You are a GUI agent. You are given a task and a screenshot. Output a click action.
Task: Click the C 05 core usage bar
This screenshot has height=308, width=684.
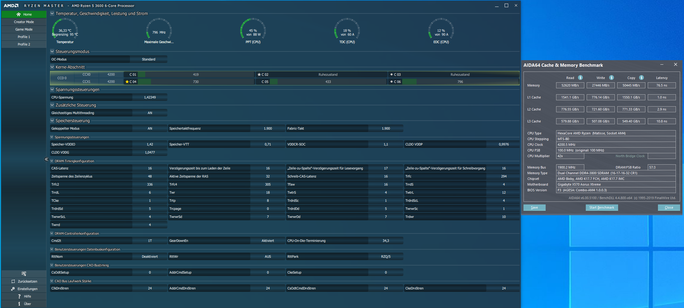click(x=328, y=82)
